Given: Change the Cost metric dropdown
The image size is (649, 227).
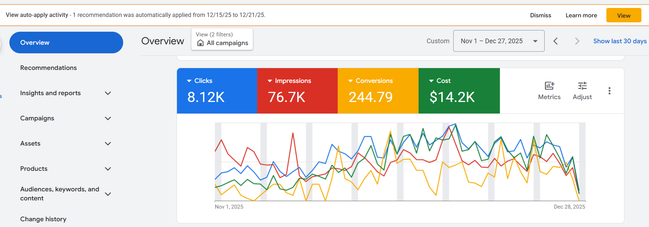Looking at the screenshot, I should 431,81.
